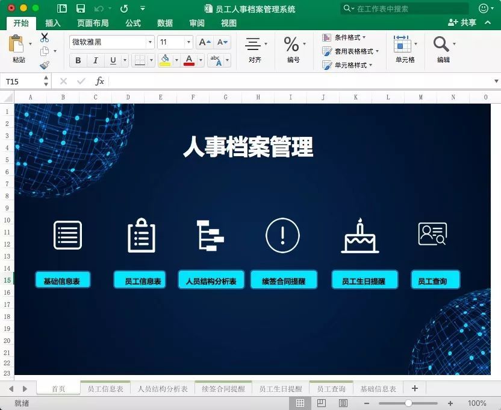Screen dimensions: 501x410
Task: Select the Italic formatting icon
Action: pos(95,60)
